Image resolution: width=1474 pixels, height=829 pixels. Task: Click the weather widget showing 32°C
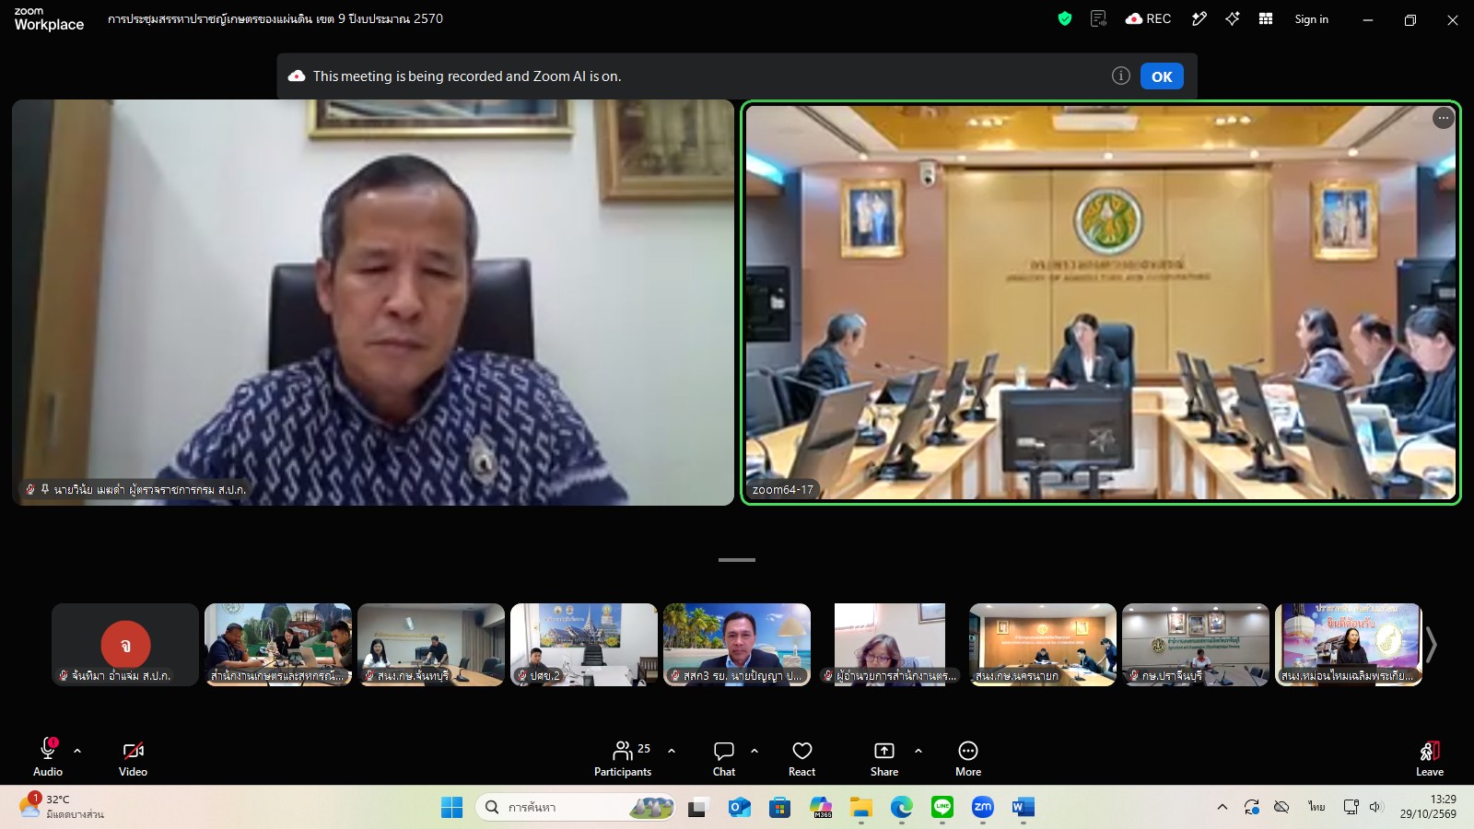(63, 807)
